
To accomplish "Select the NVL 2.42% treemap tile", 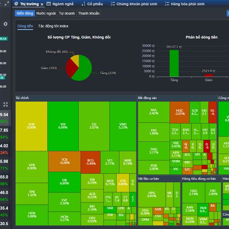I will click(x=154, y=112).
